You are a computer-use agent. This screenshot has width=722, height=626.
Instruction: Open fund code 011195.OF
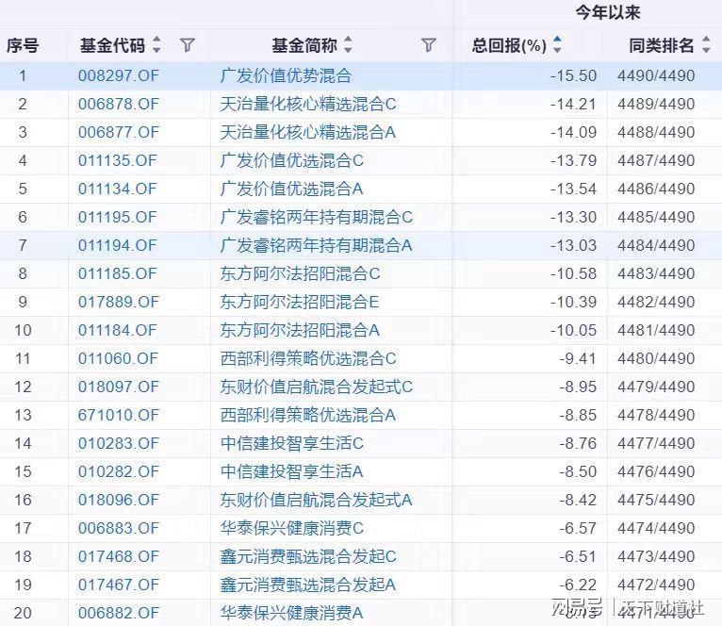(x=118, y=217)
